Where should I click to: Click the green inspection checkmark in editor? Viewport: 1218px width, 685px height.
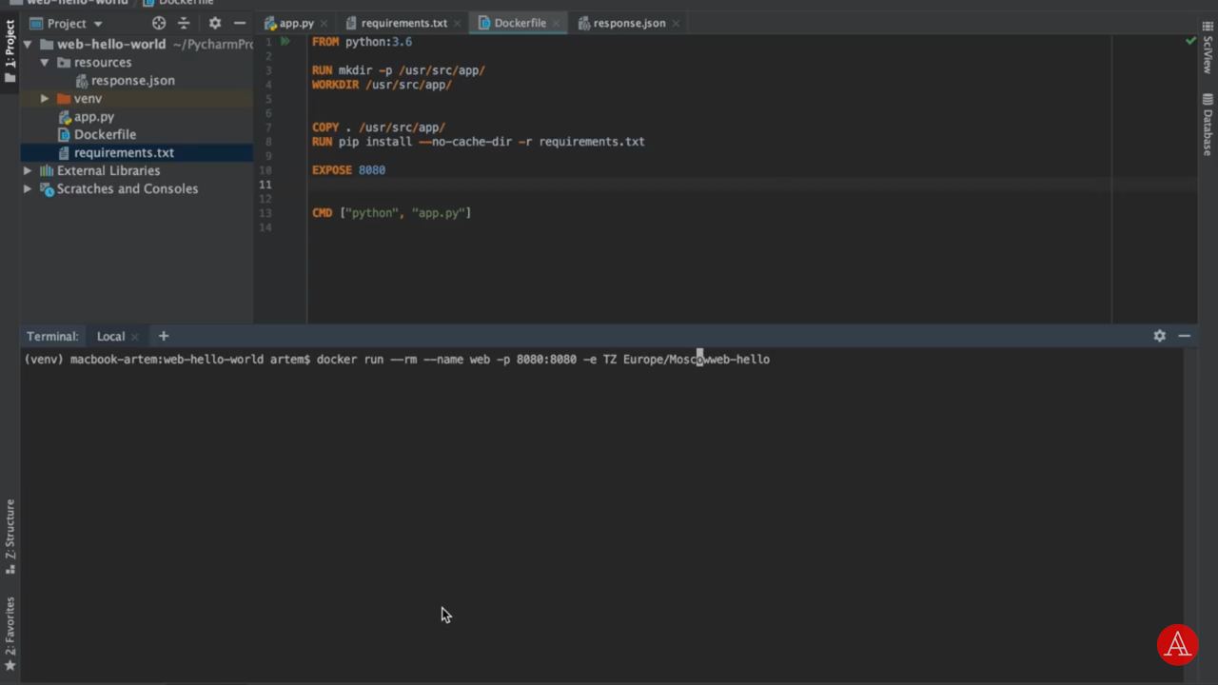pyautogui.click(x=1190, y=41)
